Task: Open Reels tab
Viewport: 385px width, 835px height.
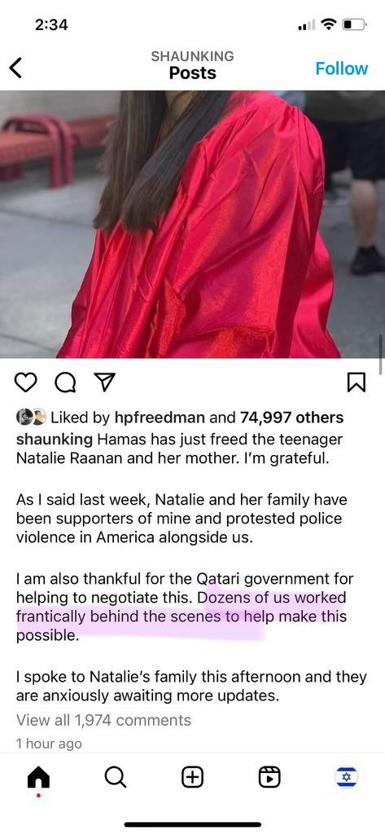Action: [x=269, y=777]
